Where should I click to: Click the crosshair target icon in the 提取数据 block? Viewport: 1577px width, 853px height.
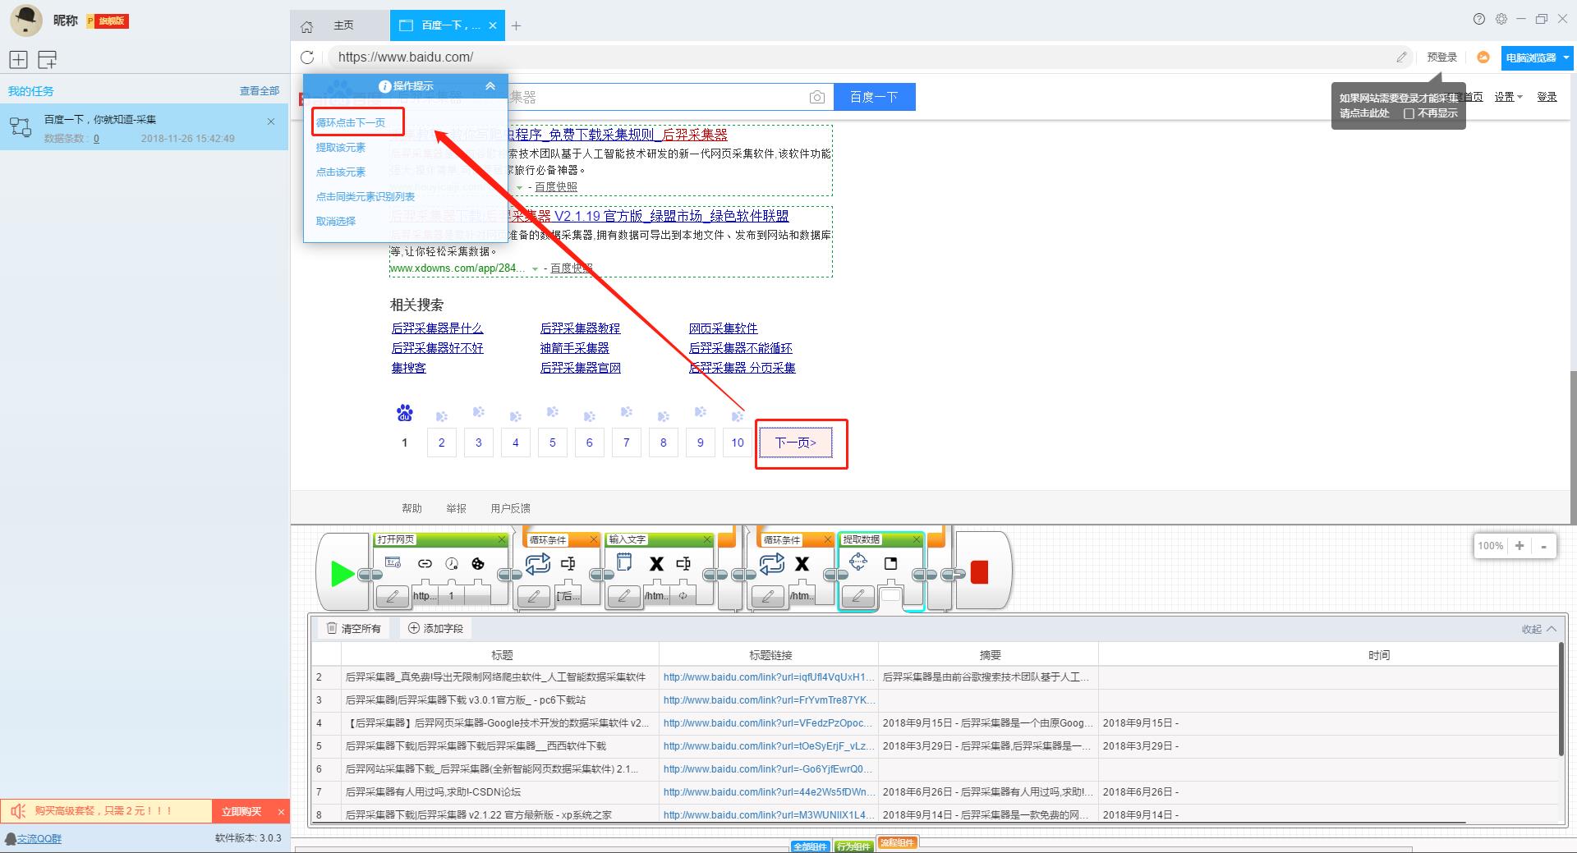click(x=858, y=562)
